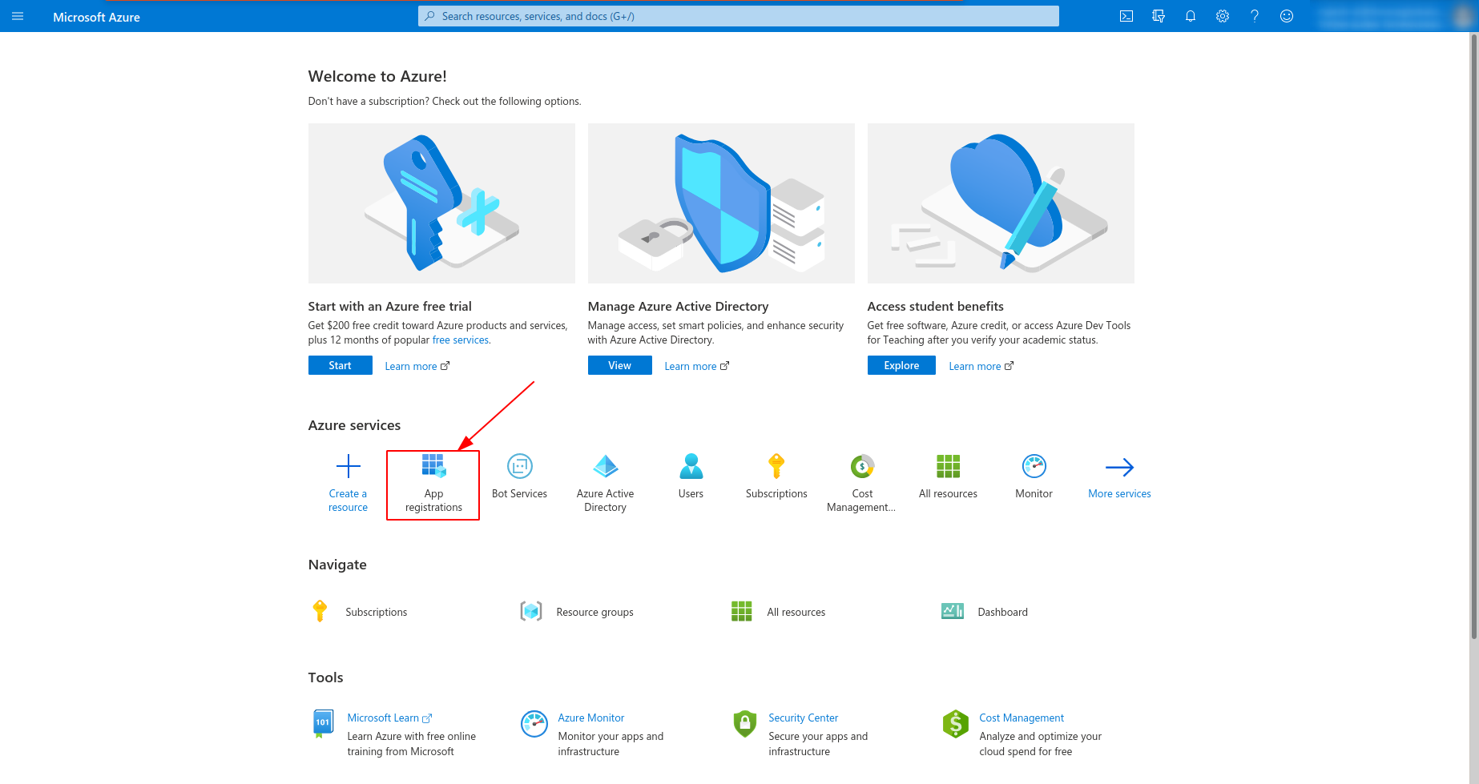The width and height of the screenshot is (1479, 784).
Task: Click the Start free trial button
Action: [341, 365]
